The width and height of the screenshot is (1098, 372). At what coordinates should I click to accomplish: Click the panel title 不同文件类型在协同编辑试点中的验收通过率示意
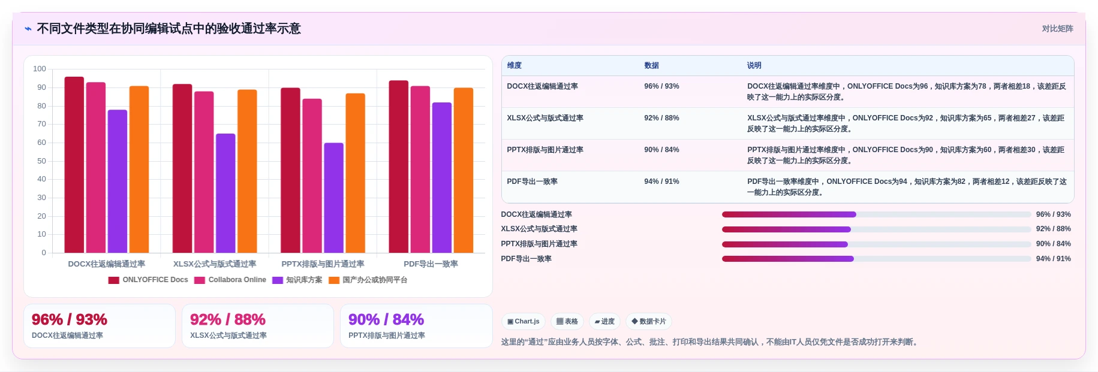169,29
